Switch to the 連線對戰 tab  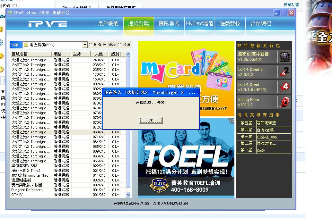pos(138,23)
